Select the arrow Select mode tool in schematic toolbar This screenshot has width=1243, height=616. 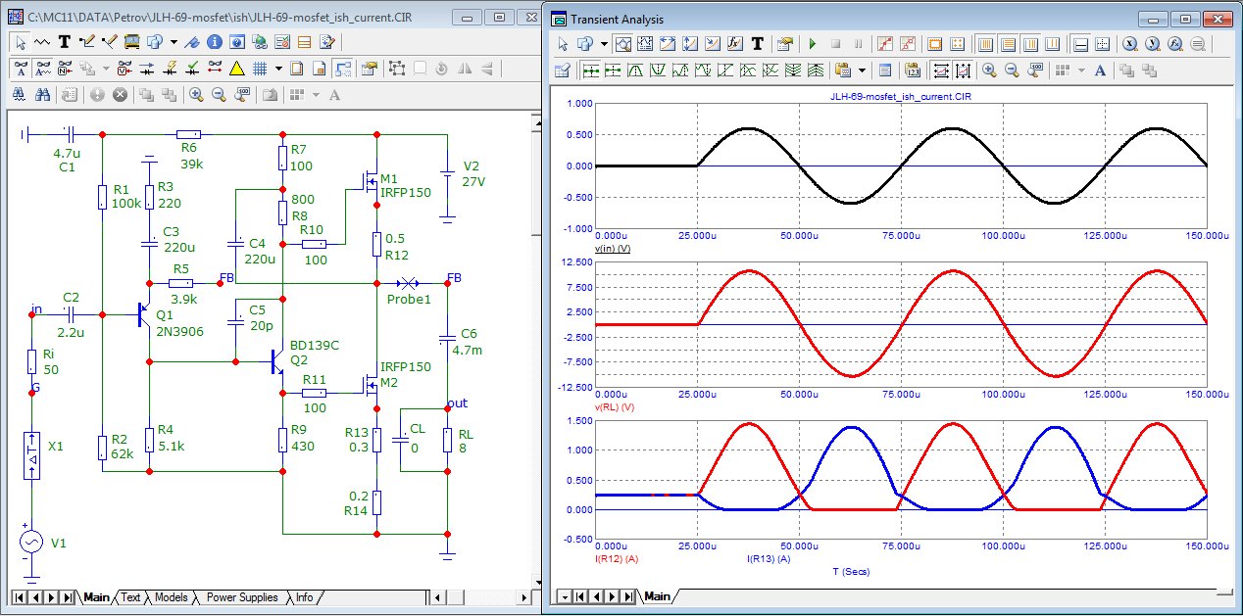21,42
